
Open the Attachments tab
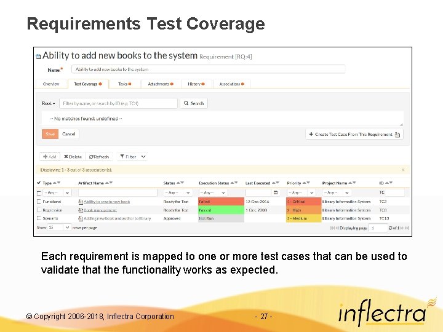coord(161,84)
